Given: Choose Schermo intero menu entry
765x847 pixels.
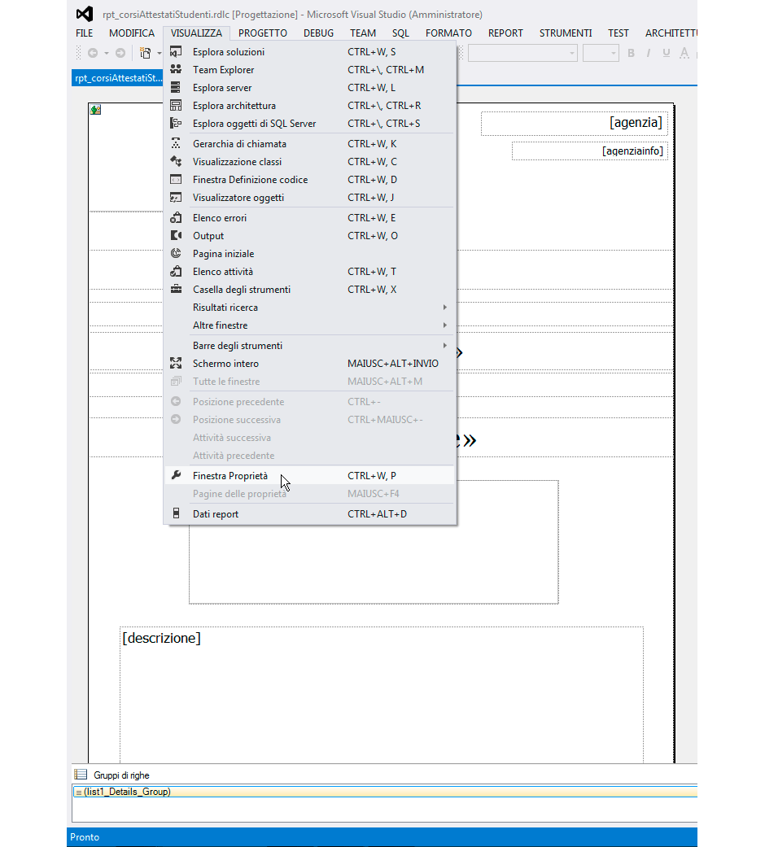Looking at the screenshot, I should pyautogui.click(x=309, y=364).
